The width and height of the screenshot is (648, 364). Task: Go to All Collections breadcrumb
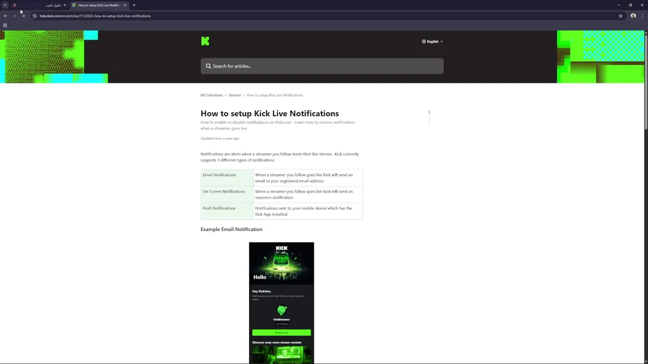point(212,95)
